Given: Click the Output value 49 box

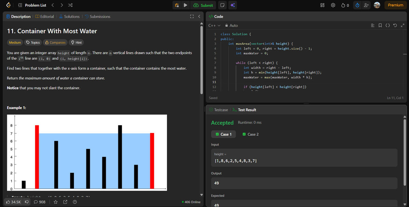Looking at the screenshot, I should [x=304, y=183].
